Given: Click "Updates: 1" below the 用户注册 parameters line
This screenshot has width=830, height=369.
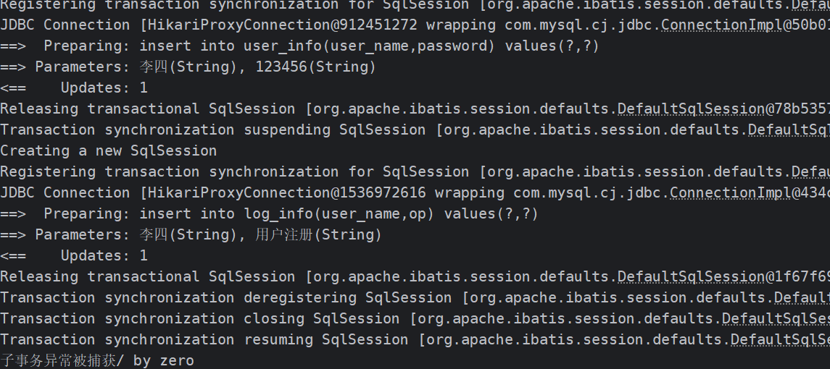Looking at the screenshot, I should [104, 255].
